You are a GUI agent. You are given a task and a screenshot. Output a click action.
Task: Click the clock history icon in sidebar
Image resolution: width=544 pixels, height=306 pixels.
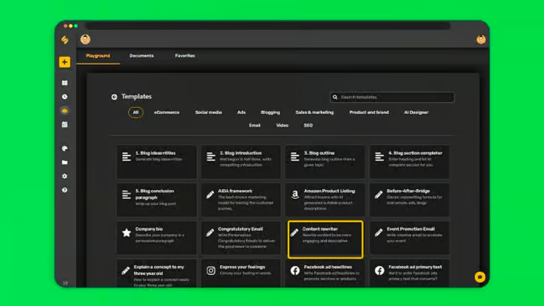[64, 97]
